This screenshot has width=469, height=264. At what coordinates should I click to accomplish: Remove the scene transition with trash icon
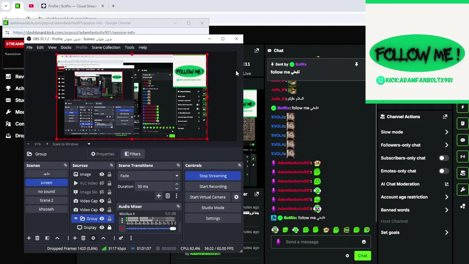tap(167, 196)
